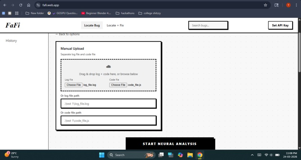Click the Set API Key button
This screenshot has height=160, width=301.
[280, 25]
